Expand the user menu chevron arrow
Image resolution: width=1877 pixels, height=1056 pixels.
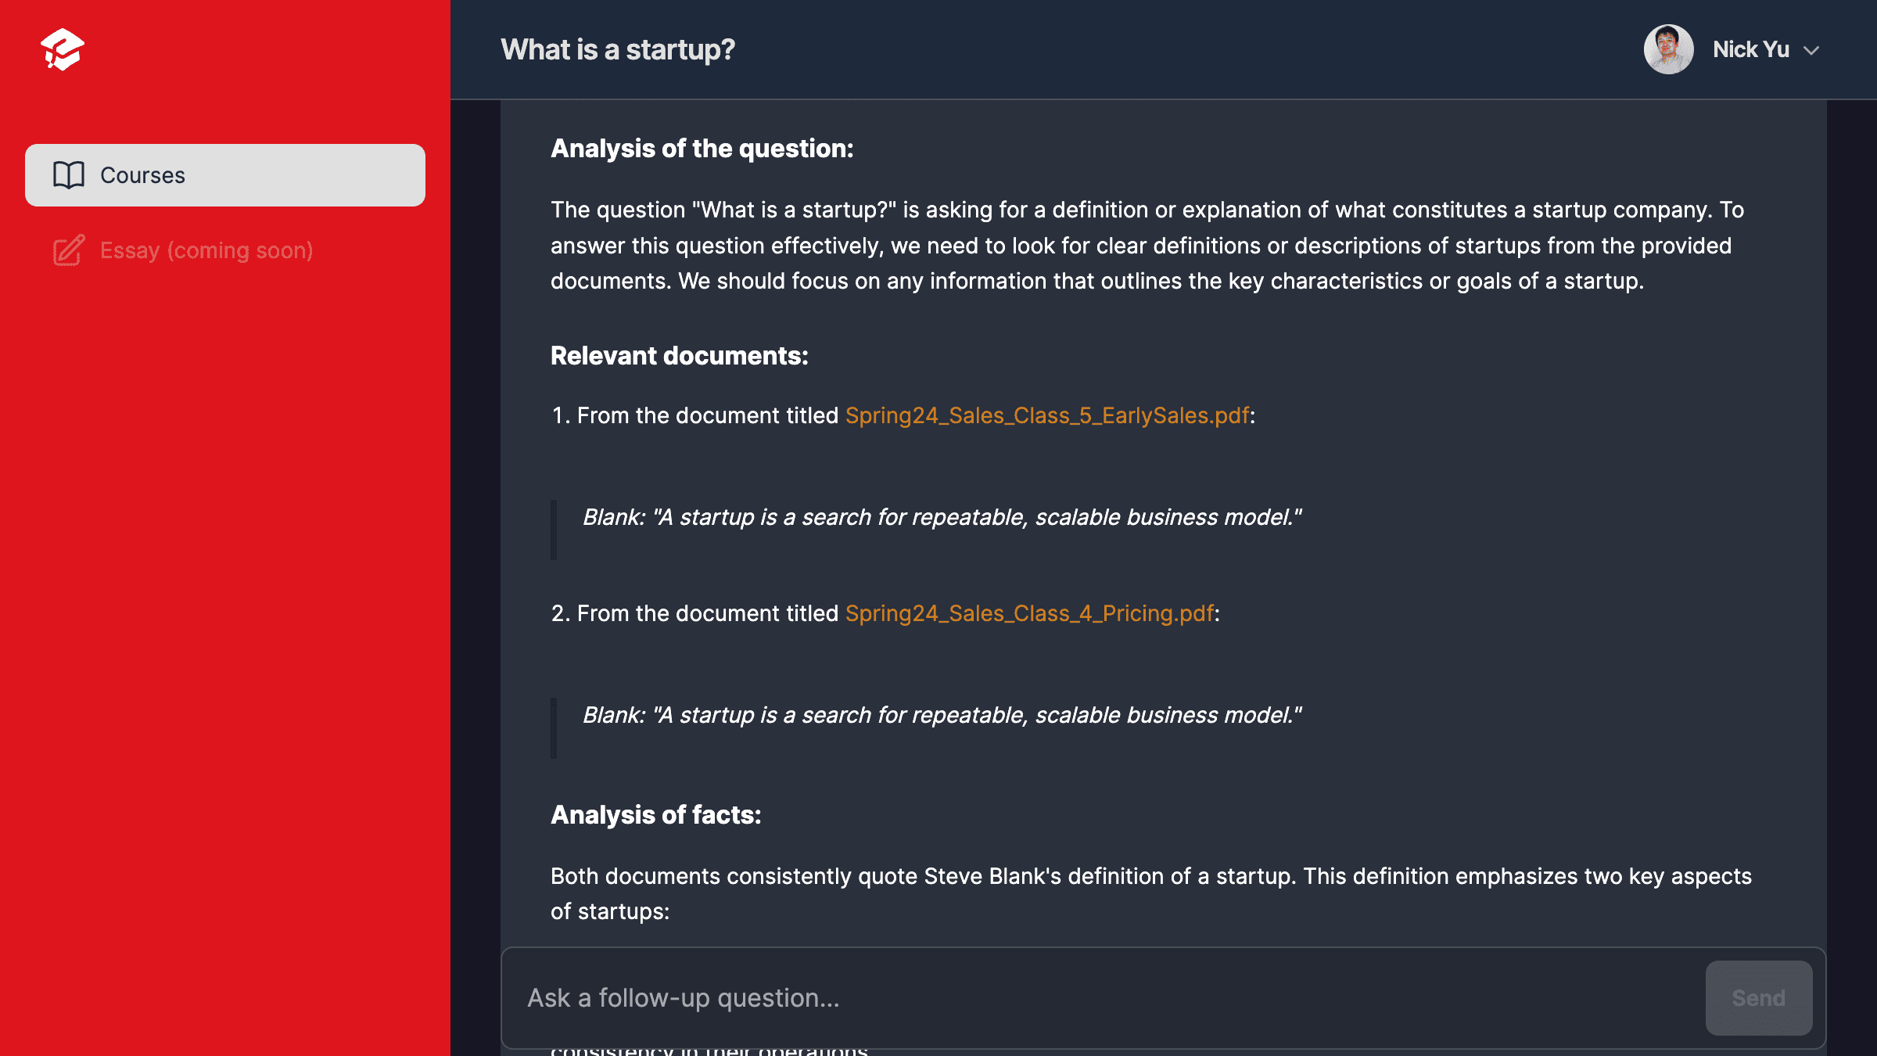point(1811,51)
